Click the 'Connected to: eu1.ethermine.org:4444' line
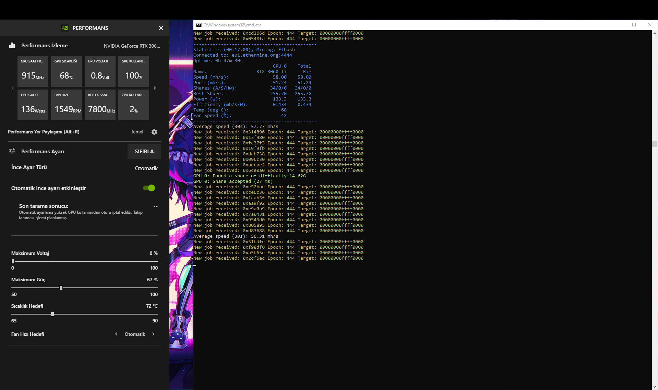This screenshot has height=390, width=658. (243, 55)
